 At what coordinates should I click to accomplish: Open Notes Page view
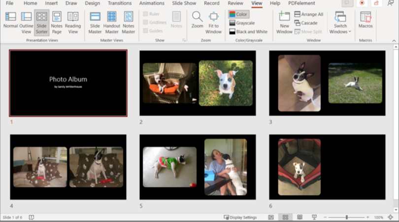(x=57, y=21)
